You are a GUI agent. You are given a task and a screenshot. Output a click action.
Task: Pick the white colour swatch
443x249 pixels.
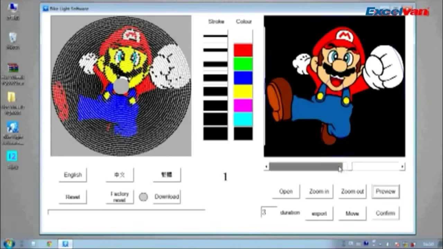pyautogui.click(x=243, y=36)
